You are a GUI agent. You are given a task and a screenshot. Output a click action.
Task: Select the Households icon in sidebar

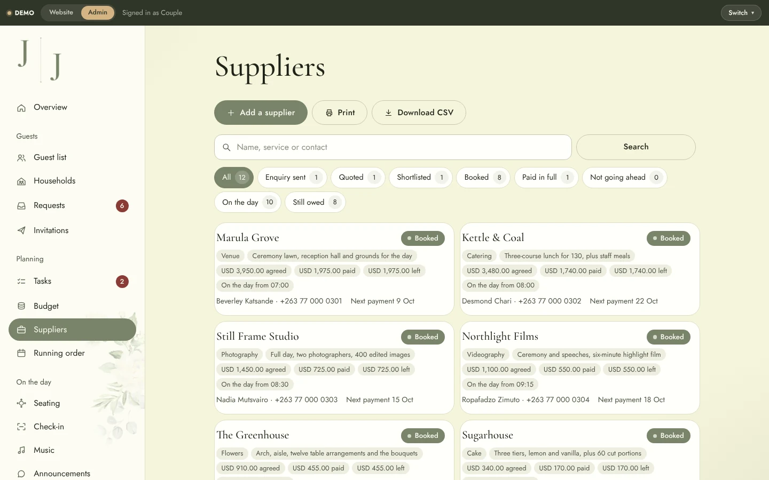tap(21, 181)
